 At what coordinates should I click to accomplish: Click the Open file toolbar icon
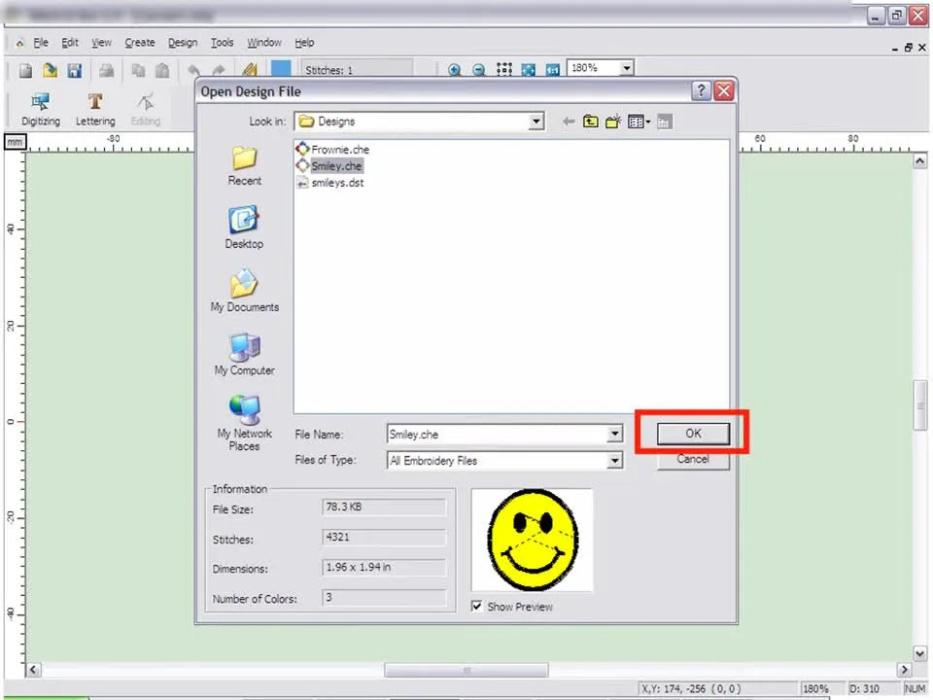tap(50, 71)
